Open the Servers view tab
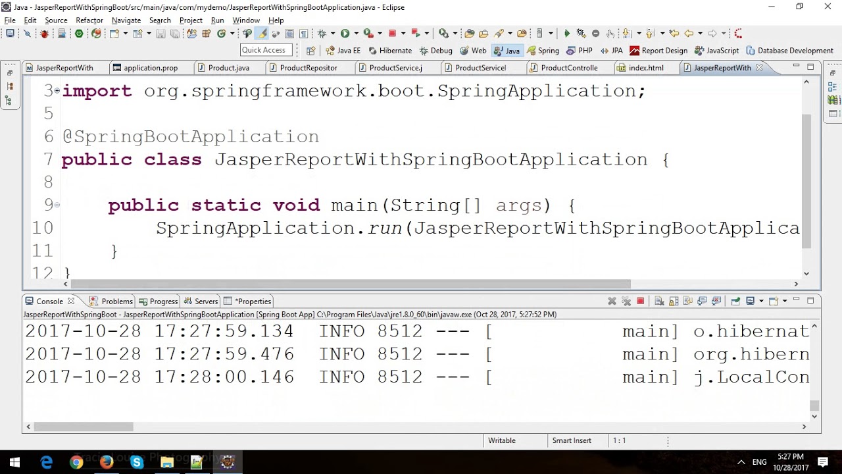 pyautogui.click(x=200, y=301)
